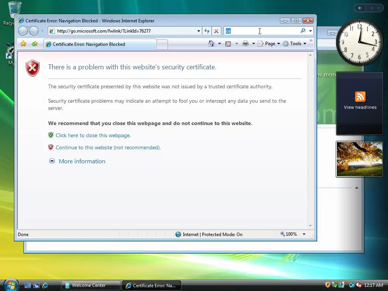This screenshot has width=388, height=291.
Task: Open the Tools menu
Action: 294,44
